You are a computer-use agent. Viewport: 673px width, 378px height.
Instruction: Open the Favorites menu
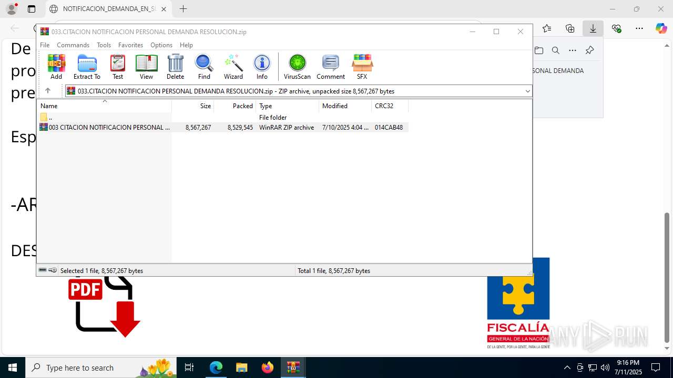(130, 45)
